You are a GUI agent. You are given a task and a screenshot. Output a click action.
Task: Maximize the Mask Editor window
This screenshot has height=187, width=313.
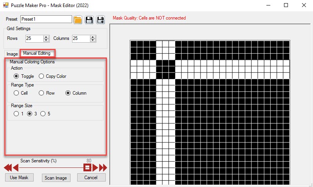(286, 5)
